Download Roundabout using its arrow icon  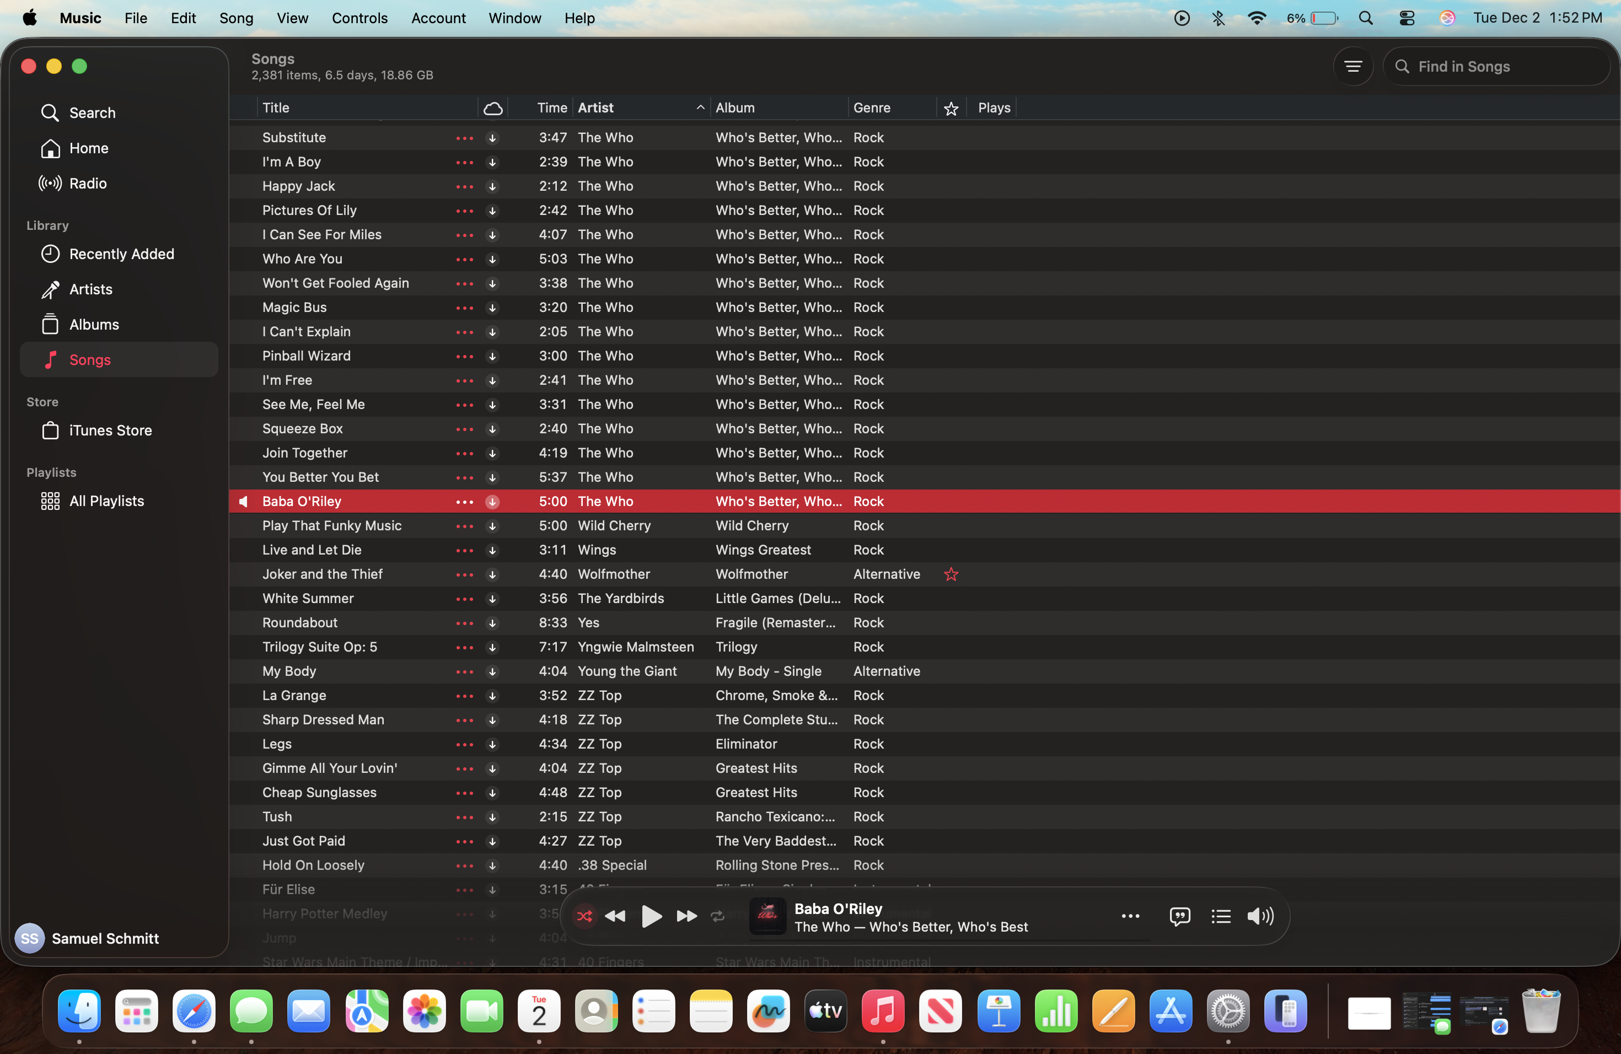[492, 623]
